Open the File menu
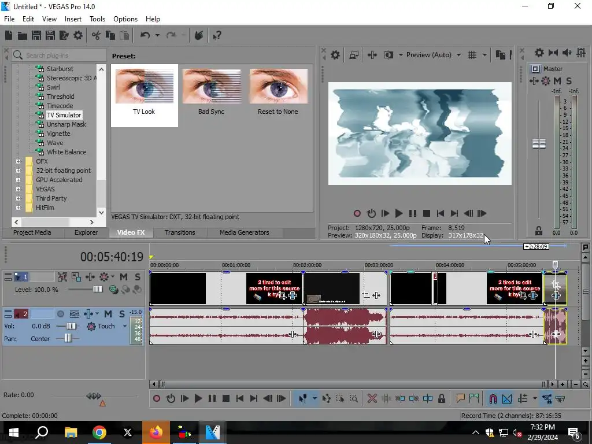 click(x=9, y=19)
